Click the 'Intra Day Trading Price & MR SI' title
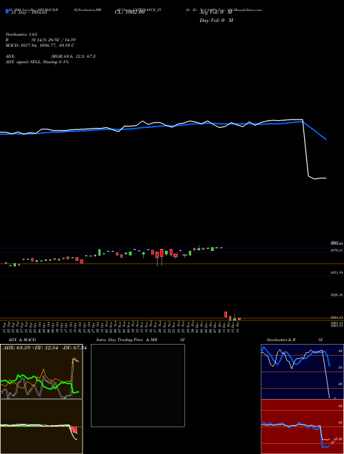The width and height of the screenshot is (344, 454). point(140,340)
